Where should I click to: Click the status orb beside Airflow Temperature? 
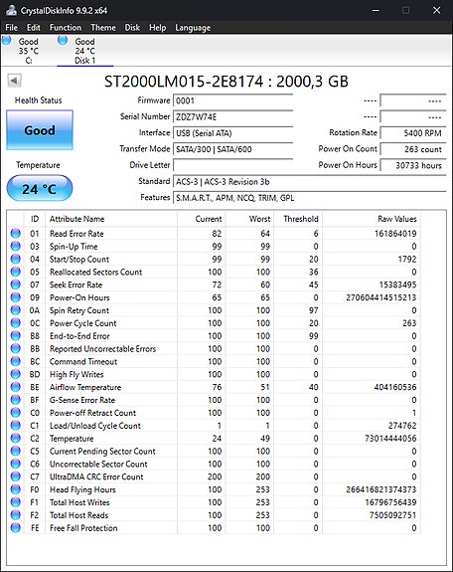16,387
